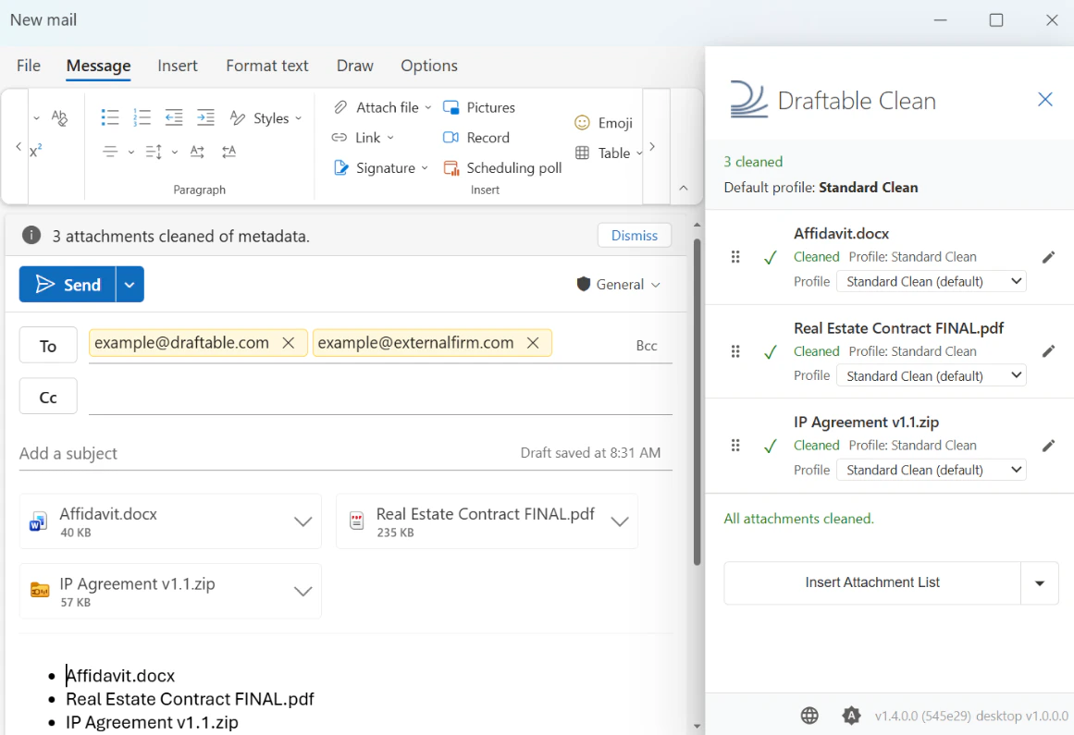This screenshot has height=735, width=1074.
Task: Click the Real Estate Contract PDF file icon
Action: coord(357,521)
